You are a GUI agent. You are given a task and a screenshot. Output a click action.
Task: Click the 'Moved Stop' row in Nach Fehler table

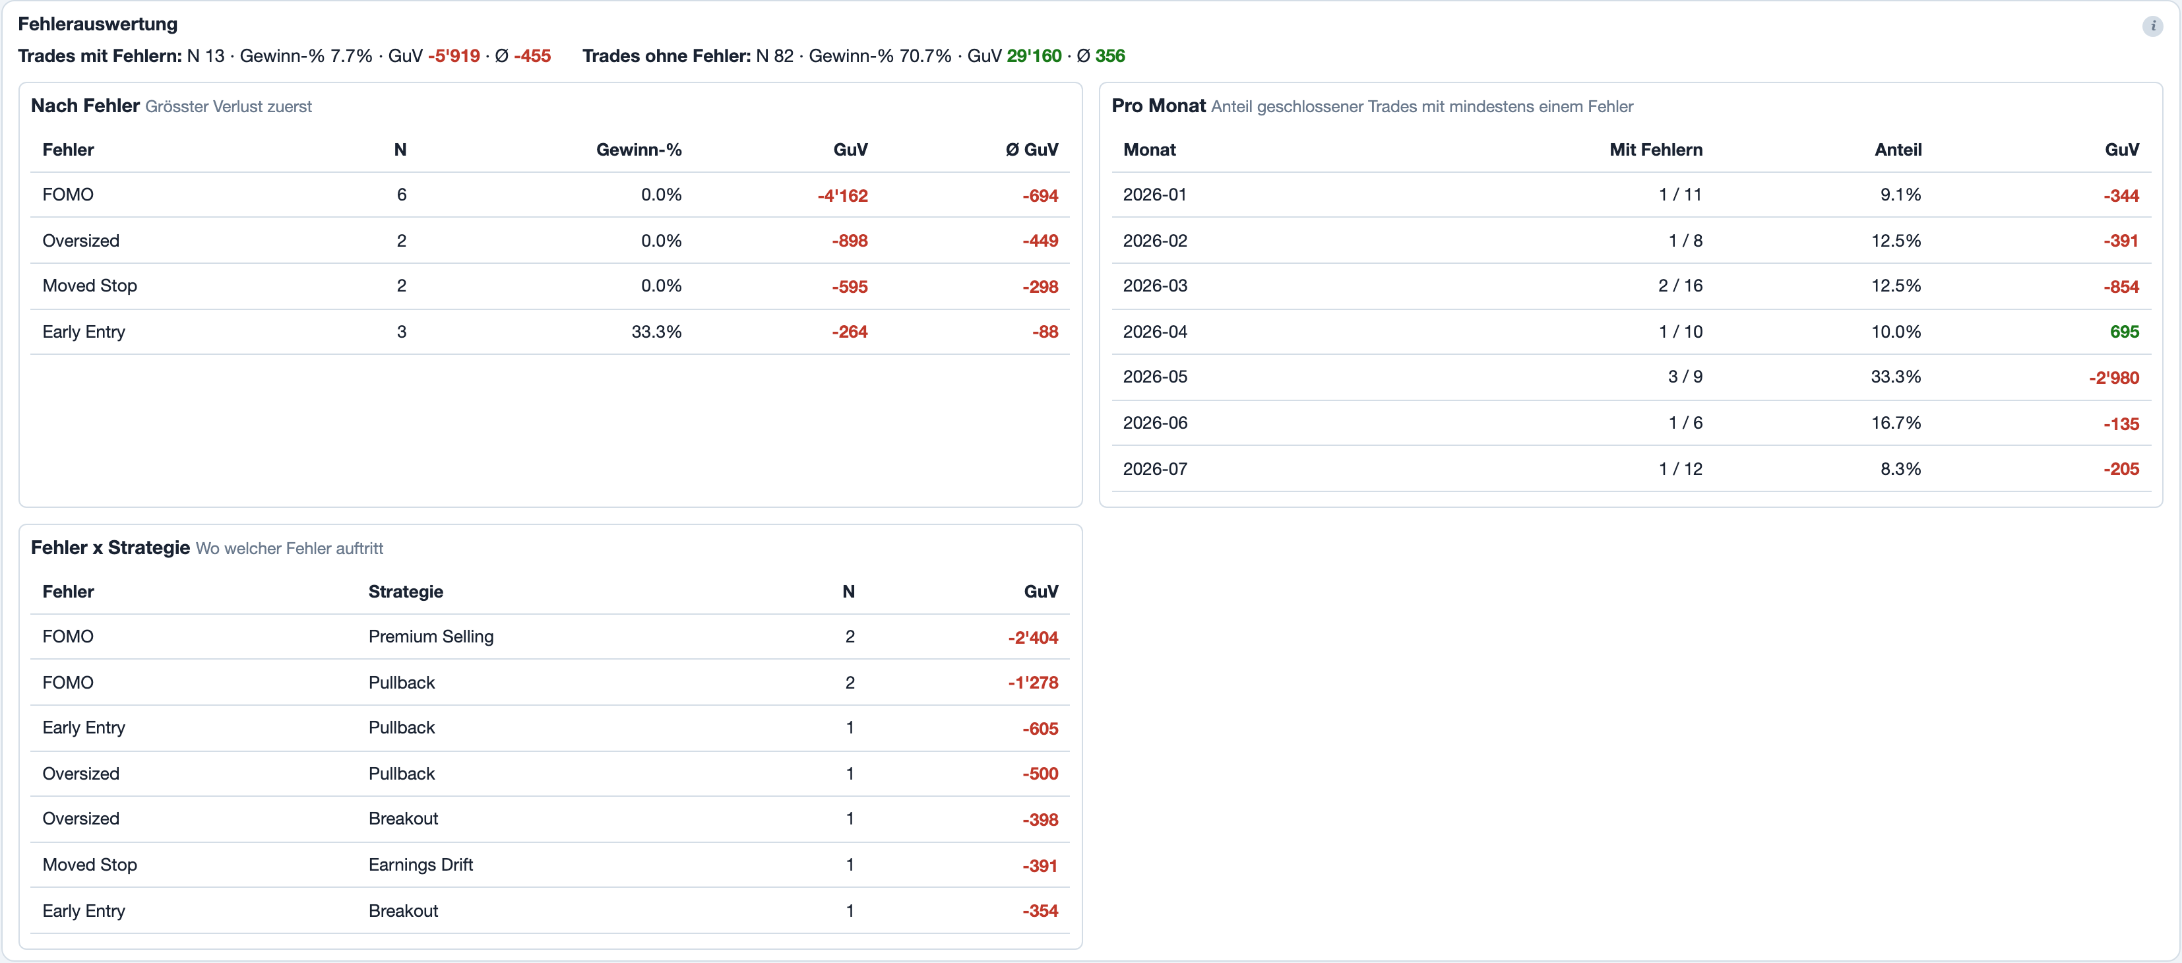pyautogui.click(x=549, y=286)
